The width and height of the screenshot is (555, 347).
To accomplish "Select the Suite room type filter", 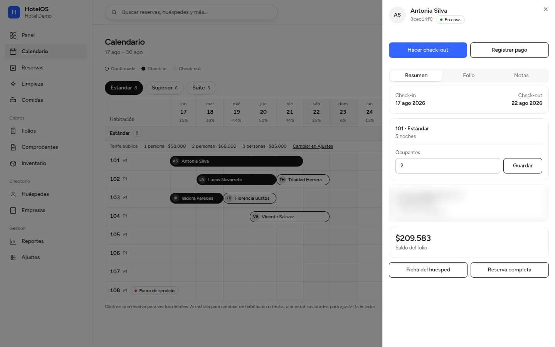I will point(201,88).
